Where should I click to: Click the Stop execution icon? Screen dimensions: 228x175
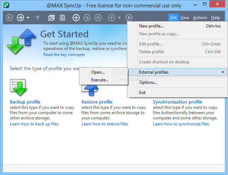point(129,18)
